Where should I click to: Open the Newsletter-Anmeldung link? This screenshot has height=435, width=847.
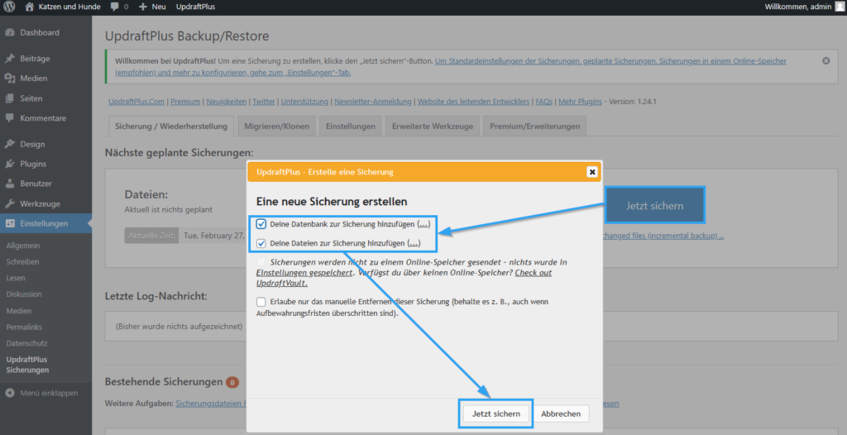point(373,101)
